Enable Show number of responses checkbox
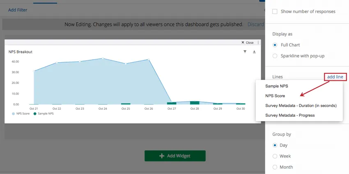 click(275, 11)
